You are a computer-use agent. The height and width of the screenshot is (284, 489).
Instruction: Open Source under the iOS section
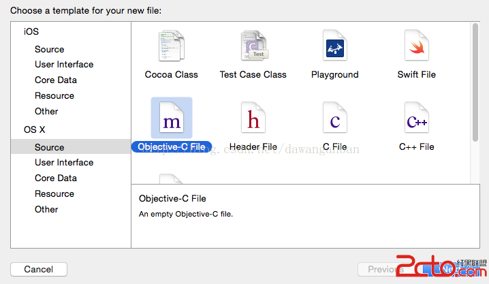coord(49,49)
